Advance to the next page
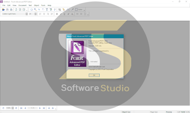The width and height of the screenshot is (190, 113). coord(40,108)
